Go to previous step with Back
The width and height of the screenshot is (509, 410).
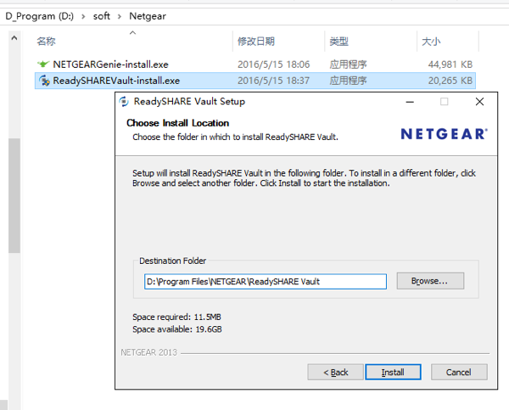(x=335, y=372)
